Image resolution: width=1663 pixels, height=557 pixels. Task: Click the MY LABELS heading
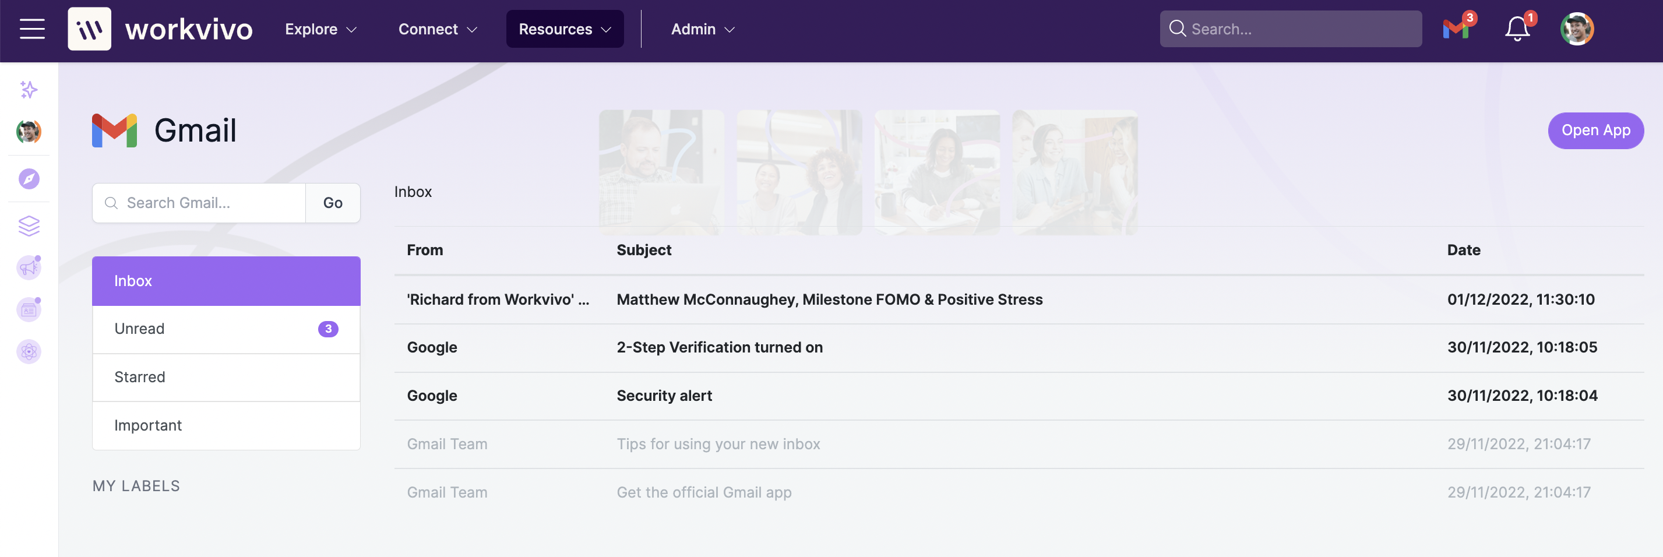136,486
